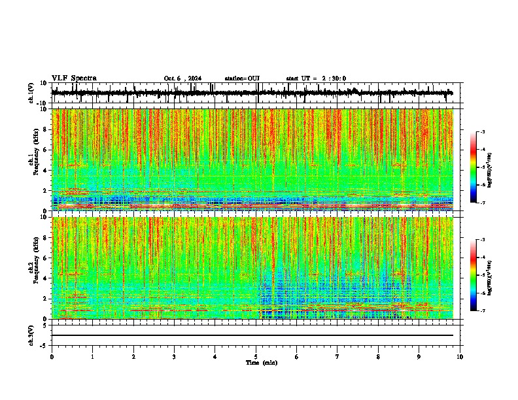Click the 'Time (min)' axis label
Screen dimensions: 518x400
click(262, 363)
